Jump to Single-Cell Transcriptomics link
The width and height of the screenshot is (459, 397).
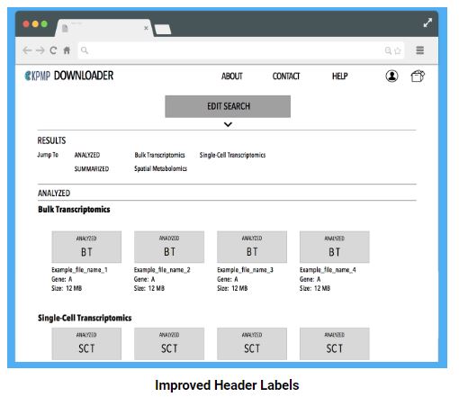[x=232, y=155]
